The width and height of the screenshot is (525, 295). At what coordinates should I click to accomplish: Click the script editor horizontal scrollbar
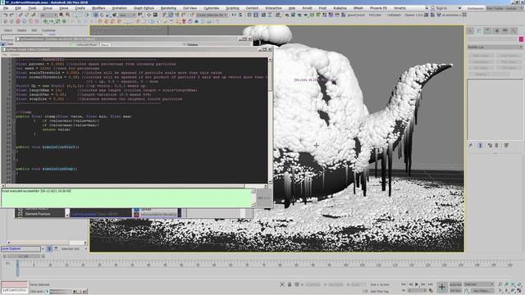134,186
